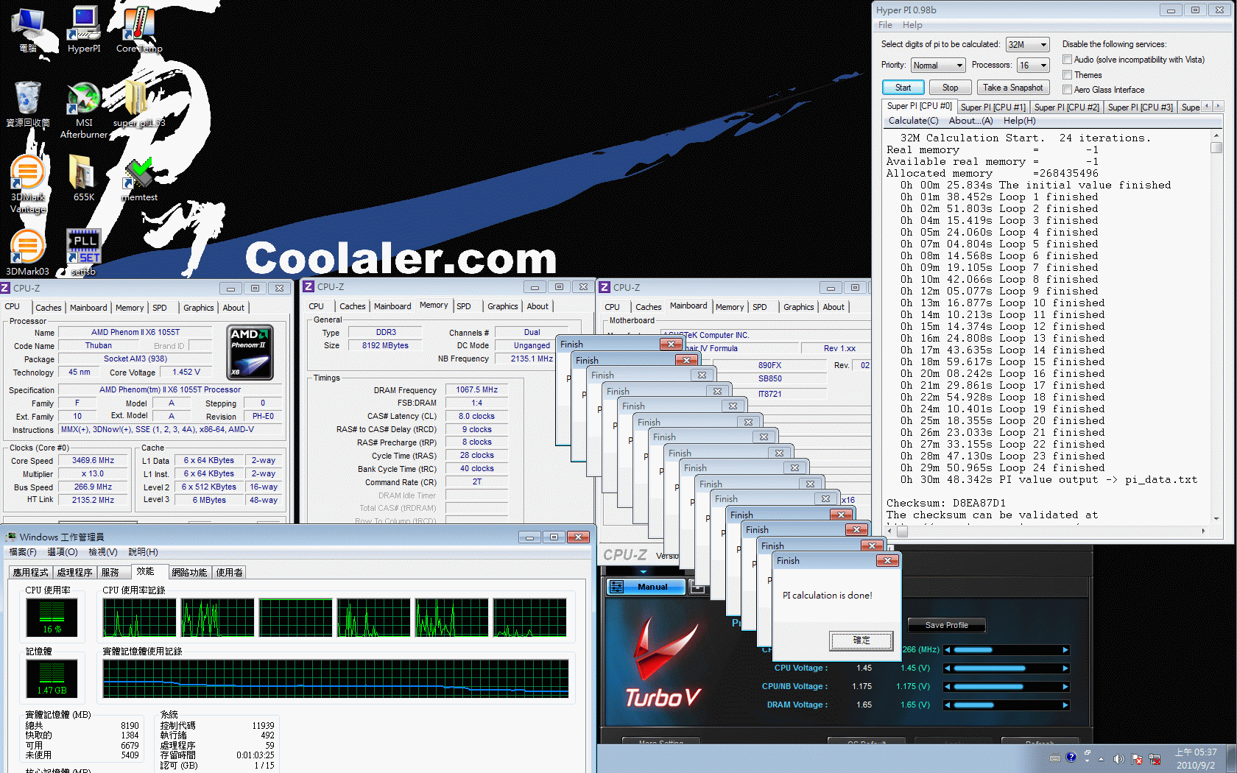Adjust the CPU/NB Voltage slider
The height and width of the screenshot is (773, 1237).
(1006, 687)
